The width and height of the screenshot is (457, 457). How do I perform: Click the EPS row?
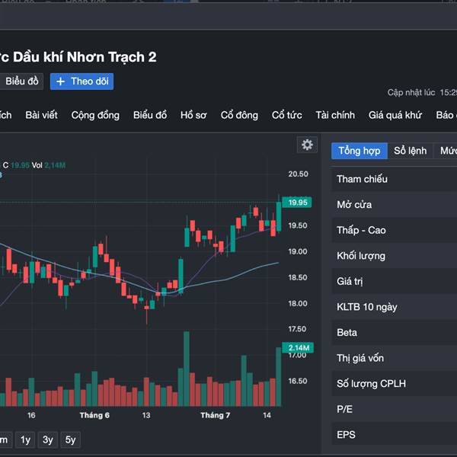(395, 435)
